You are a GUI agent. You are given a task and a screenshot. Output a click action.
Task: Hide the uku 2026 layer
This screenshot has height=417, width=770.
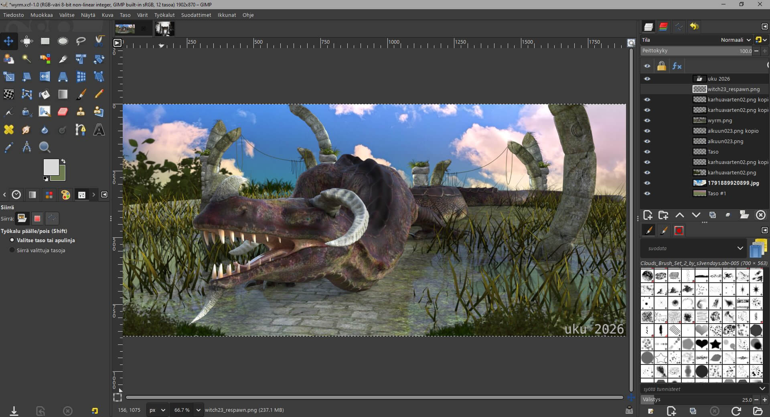(x=647, y=79)
